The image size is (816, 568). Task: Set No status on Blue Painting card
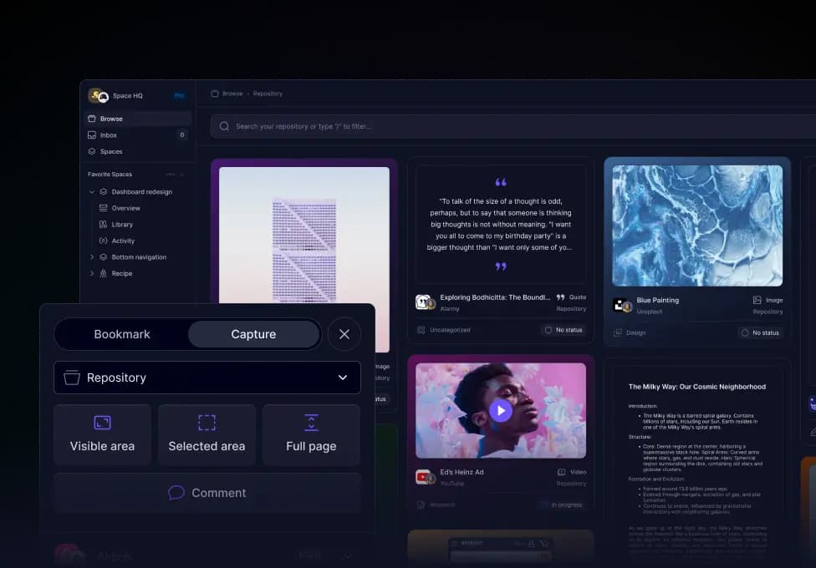760,332
